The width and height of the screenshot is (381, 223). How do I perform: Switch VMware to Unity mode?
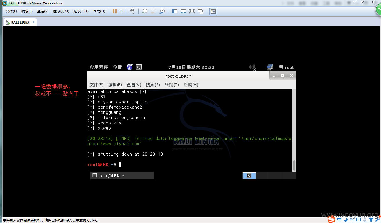click(x=201, y=11)
